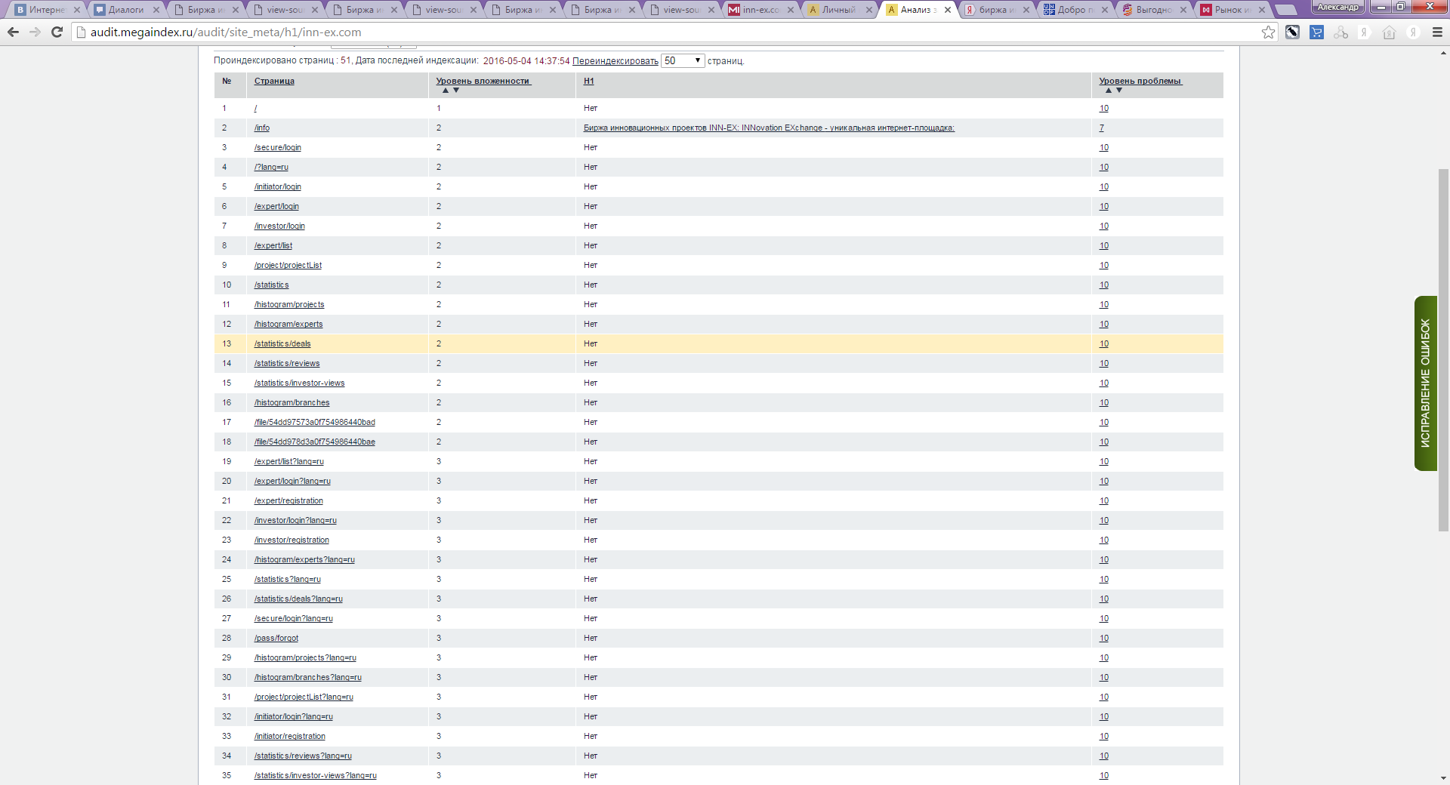
Task: Open the root / page link
Action: (255, 108)
